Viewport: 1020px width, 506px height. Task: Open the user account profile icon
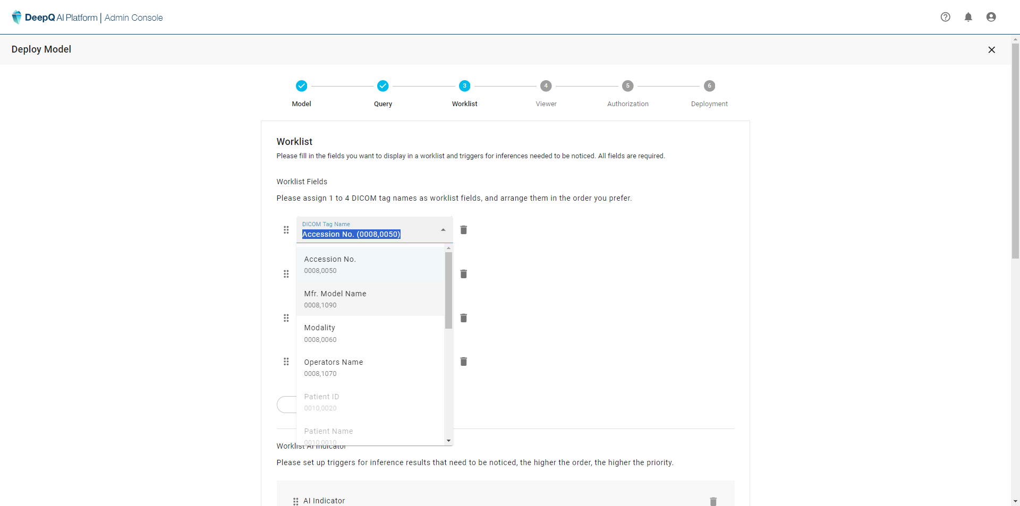pyautogui.click(x=991, y=17)
